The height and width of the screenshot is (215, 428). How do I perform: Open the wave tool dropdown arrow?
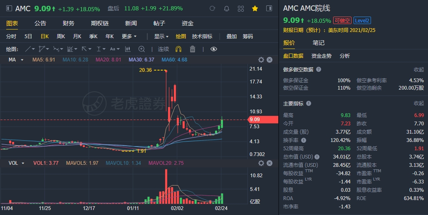(62, 49)
